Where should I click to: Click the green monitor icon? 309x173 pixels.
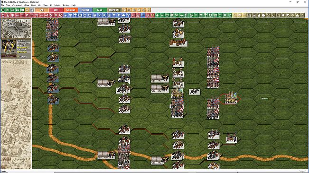167,15
